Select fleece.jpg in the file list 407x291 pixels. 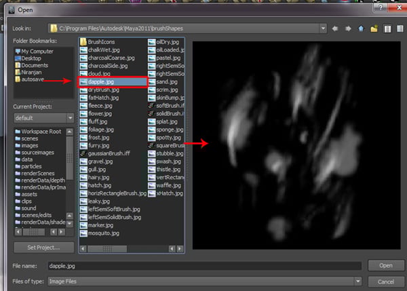pos(96,106)
